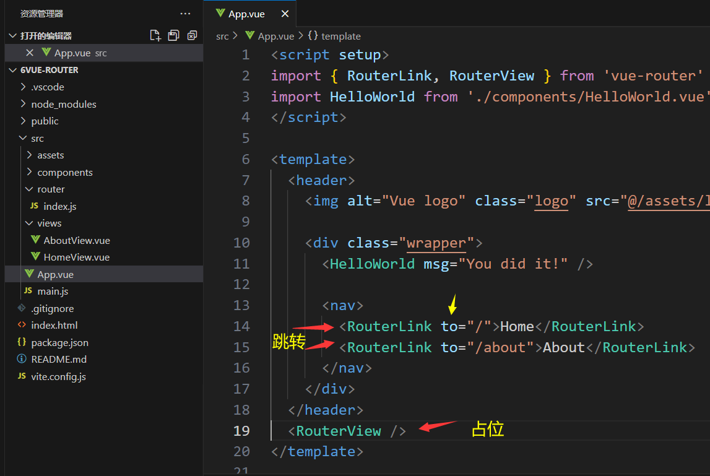Click the "/about" to attribute value
This screenshot has height=476, width=710.
(501, 347)
